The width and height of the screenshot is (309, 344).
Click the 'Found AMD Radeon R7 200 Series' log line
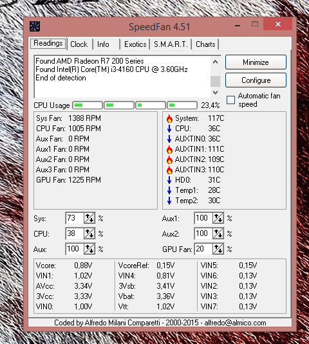[89, 61]
